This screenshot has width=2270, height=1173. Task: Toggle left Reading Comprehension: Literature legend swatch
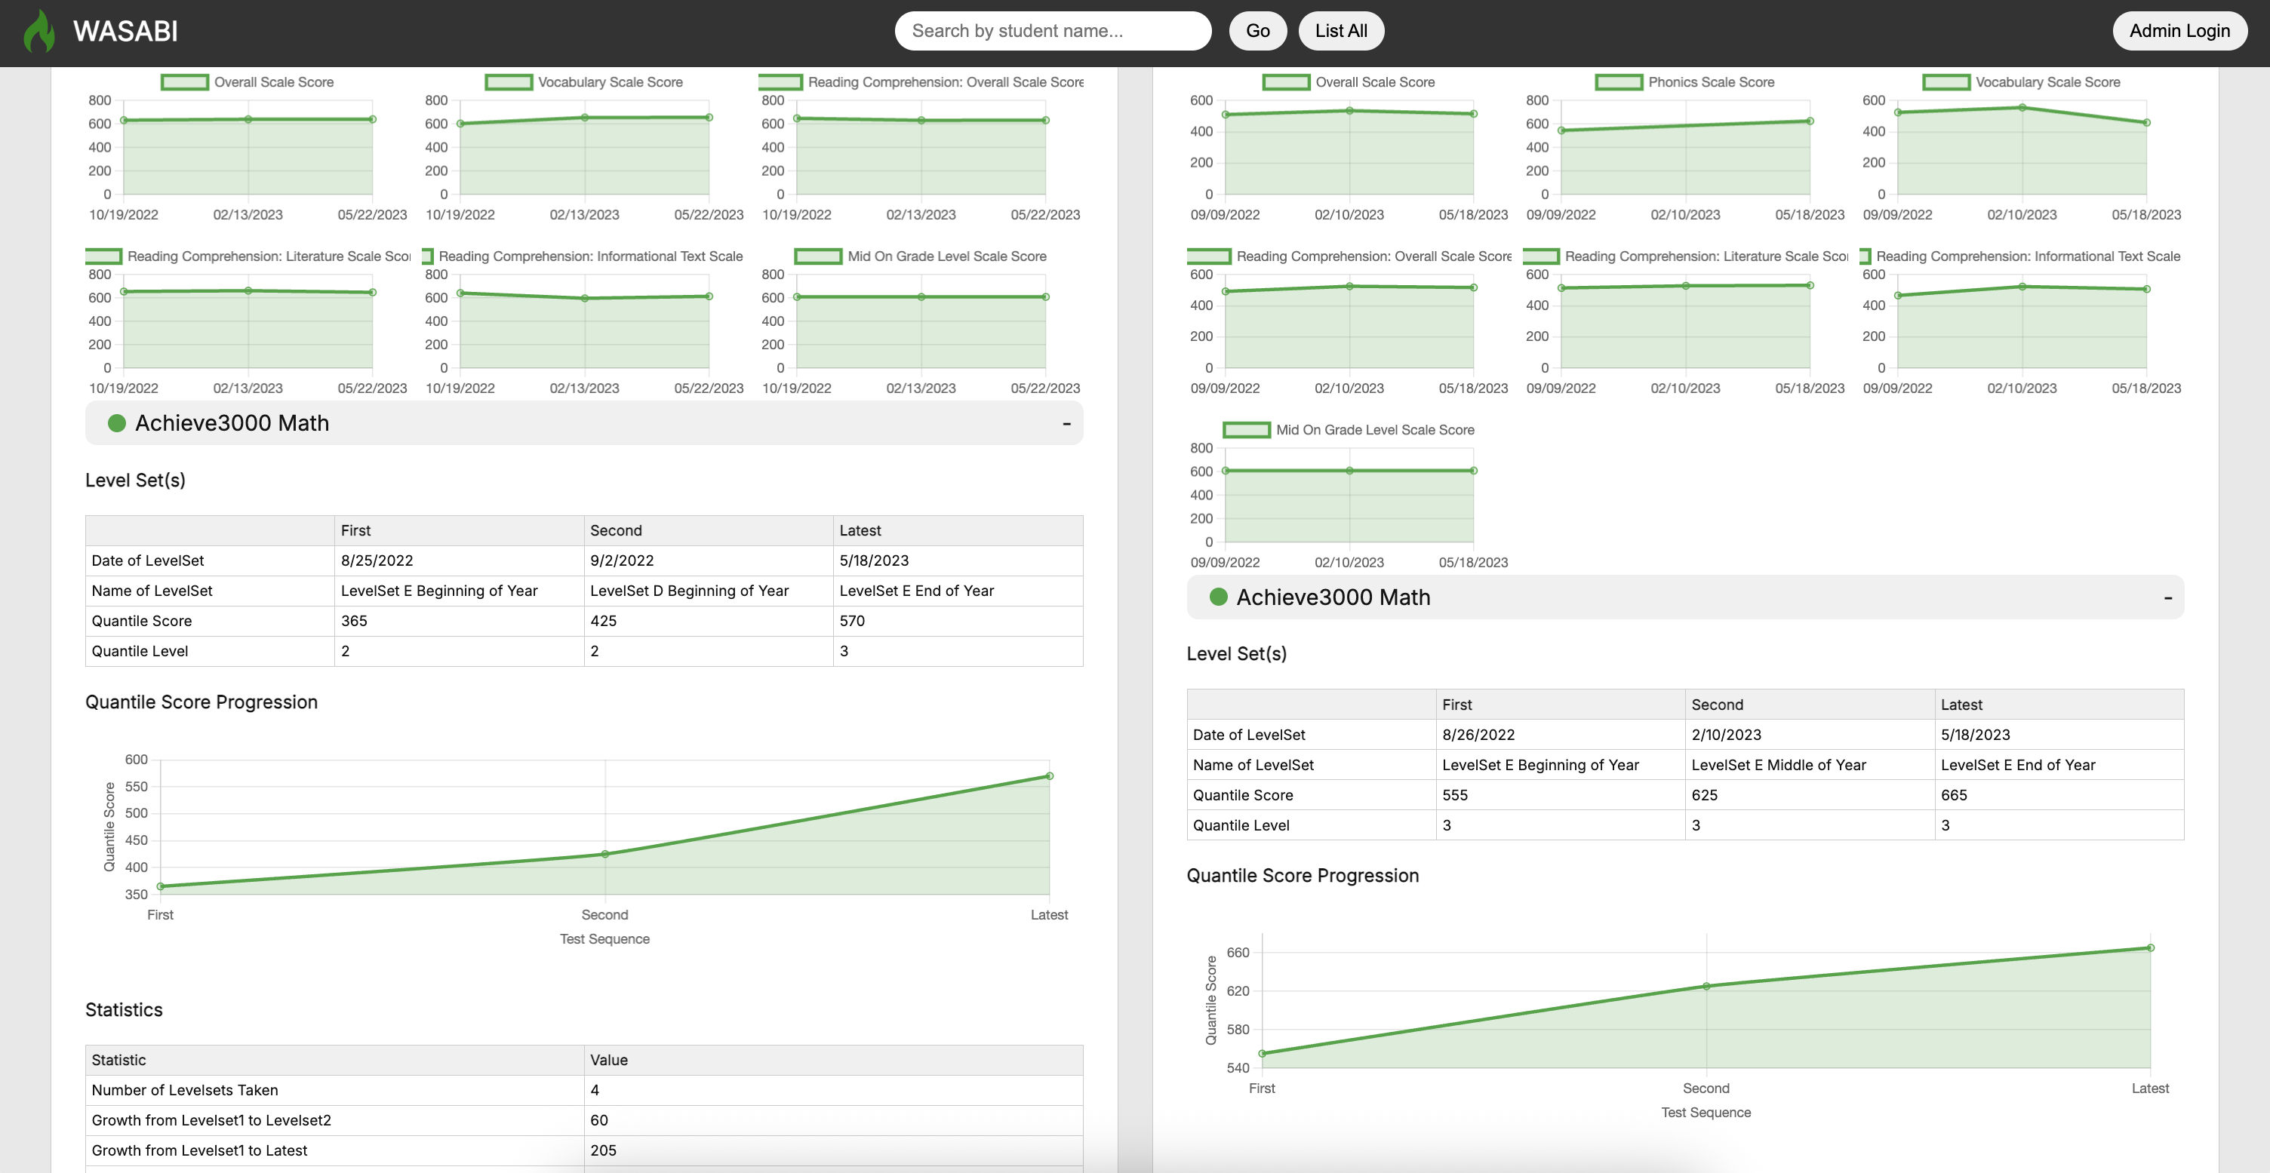pyautogui.click(x=103, y=256)
